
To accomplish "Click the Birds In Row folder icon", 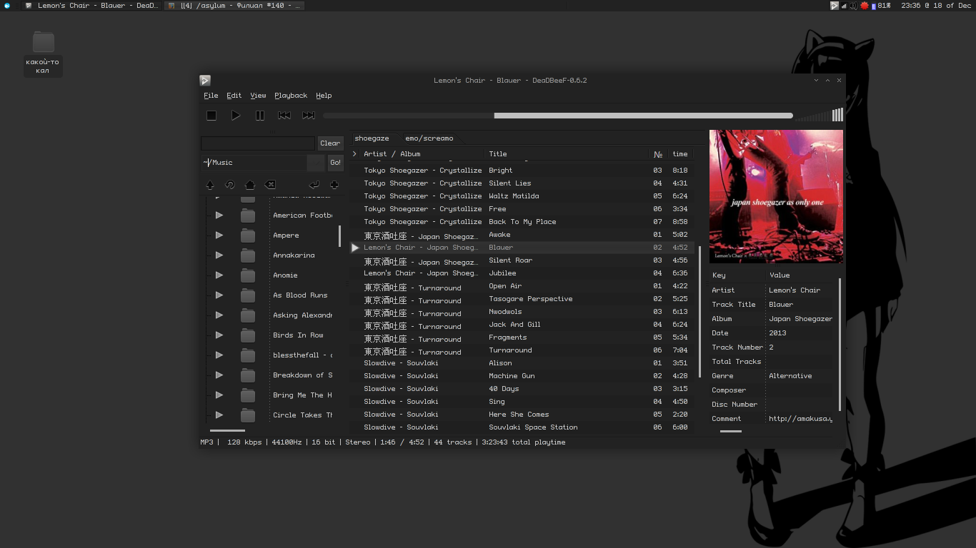I will click(248, 335).
